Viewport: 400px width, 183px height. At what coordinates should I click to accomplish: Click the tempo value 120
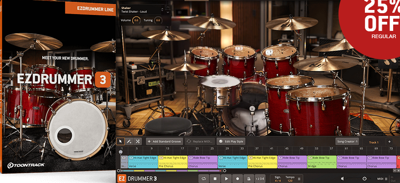pyautogui.click(x=290, y=181)
